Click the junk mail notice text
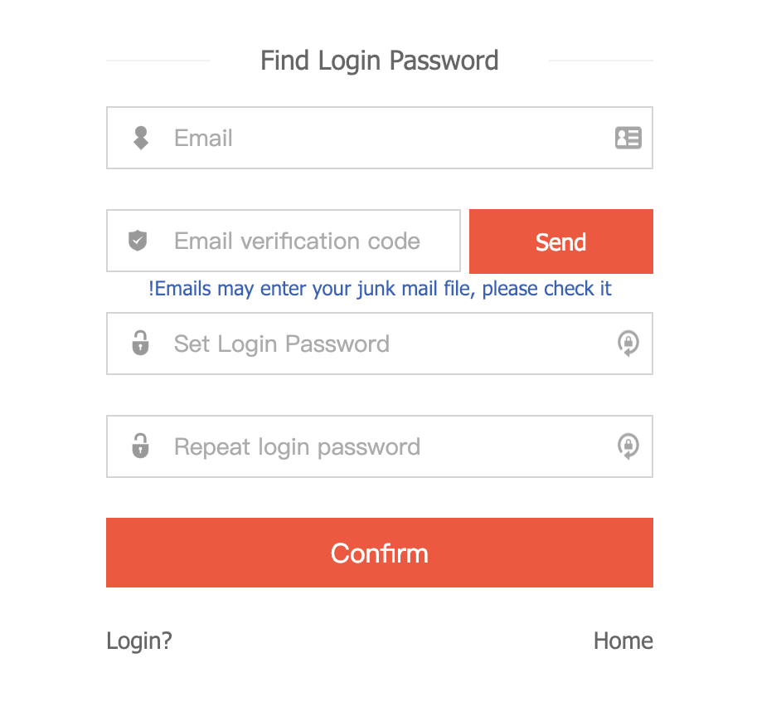The image size is (781, 702). 381,289
